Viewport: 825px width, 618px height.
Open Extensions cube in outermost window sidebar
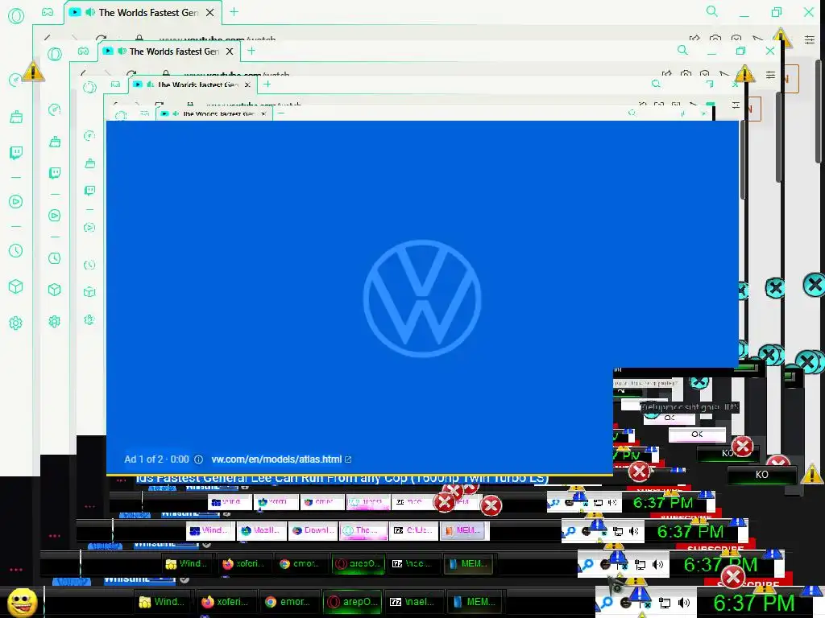tap(16, 286)
